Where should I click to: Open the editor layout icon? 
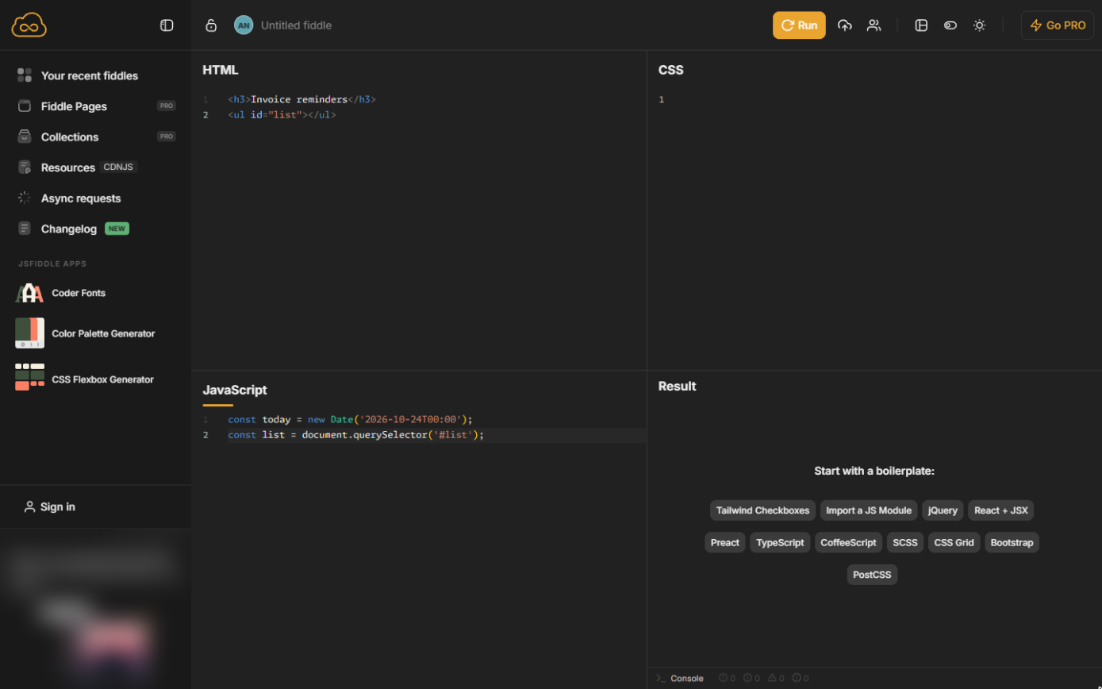pyautogui.click(x=921, y=25)
